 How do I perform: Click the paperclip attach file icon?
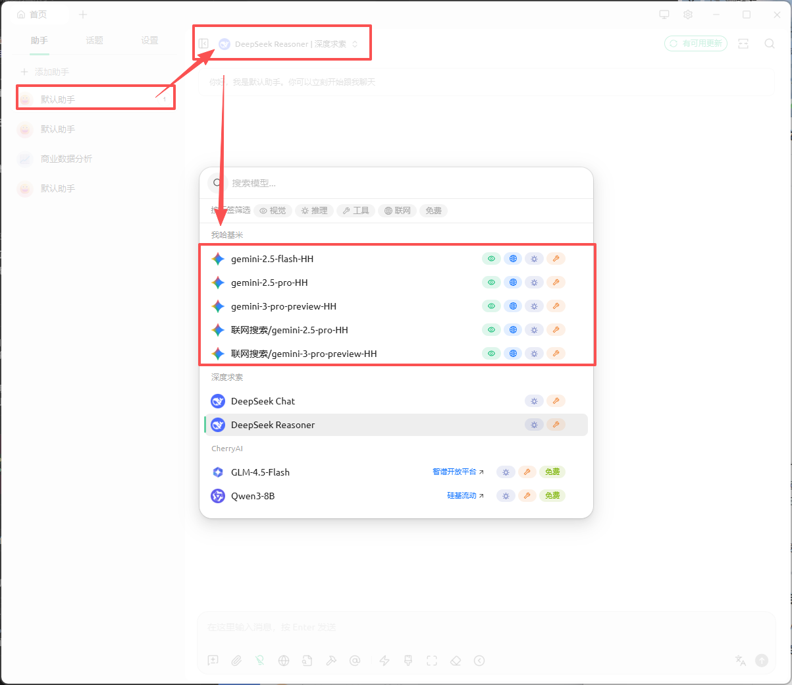tap(236, 661)
